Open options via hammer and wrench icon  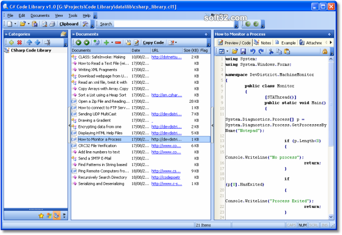pos(85,24)
